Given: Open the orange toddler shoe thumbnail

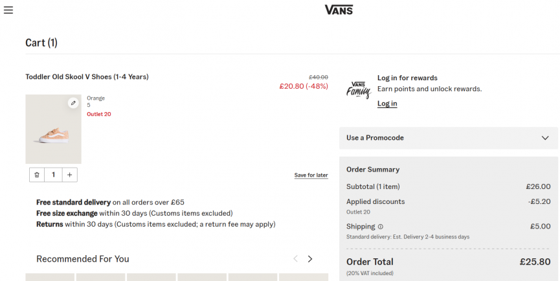Looking at the screenshot, I should pos(53,129).
